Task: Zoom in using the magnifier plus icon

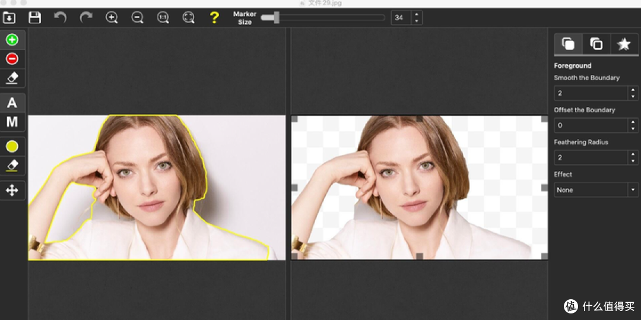Action: click(x=112, y=18)
